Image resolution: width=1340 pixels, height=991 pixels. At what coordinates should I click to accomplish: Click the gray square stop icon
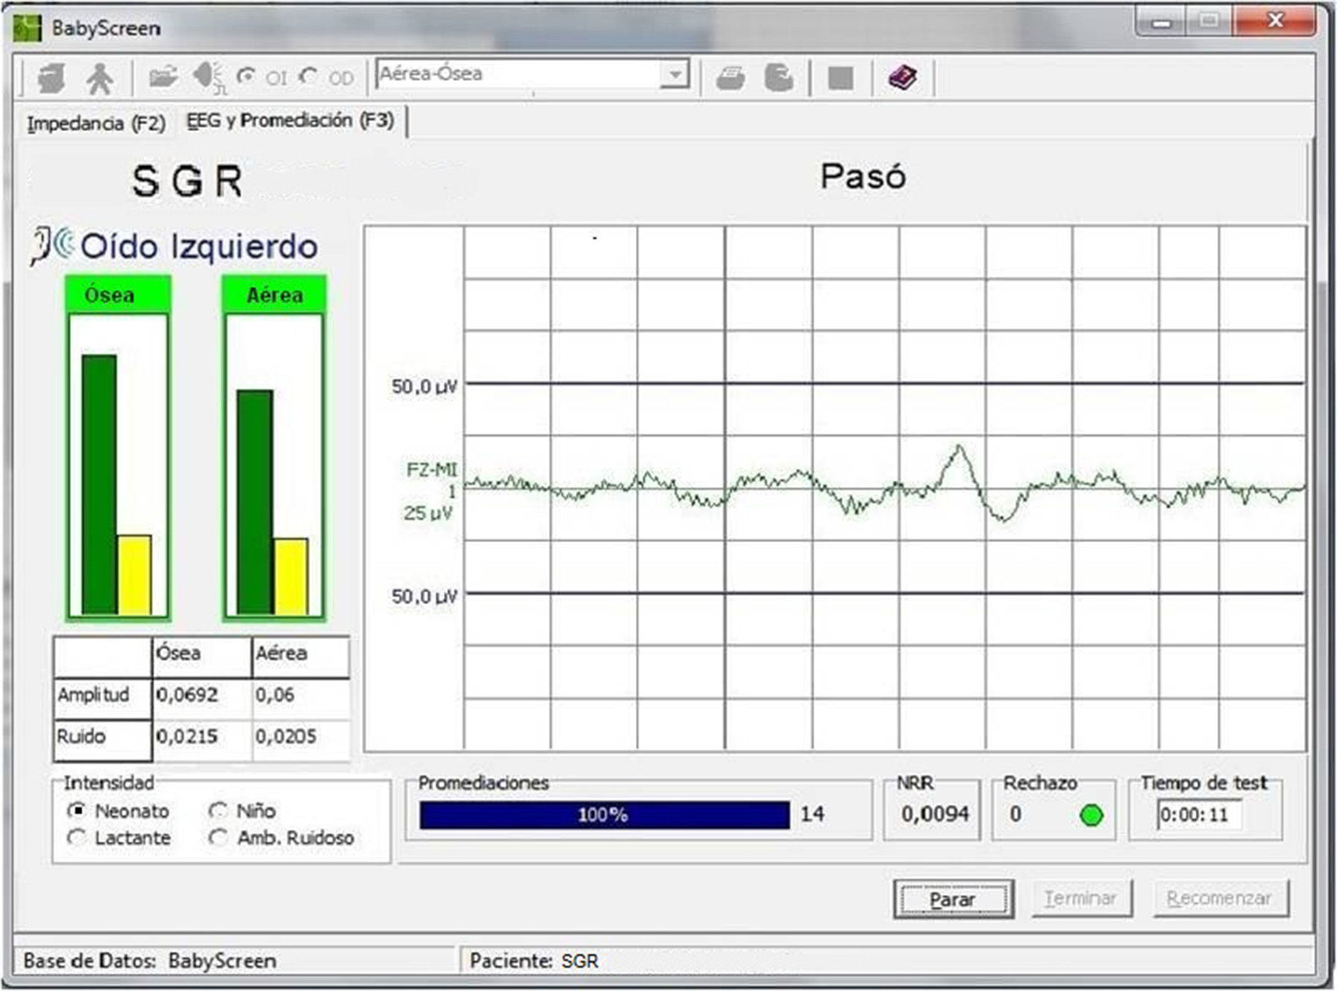click(x=840, y=77)
